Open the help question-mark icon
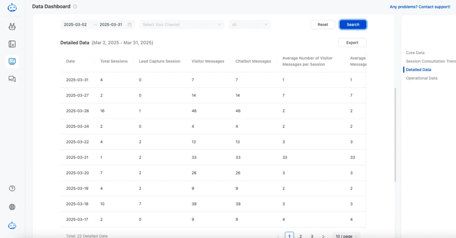The width and height of the screenshot is (456, 238). point(12,188)
